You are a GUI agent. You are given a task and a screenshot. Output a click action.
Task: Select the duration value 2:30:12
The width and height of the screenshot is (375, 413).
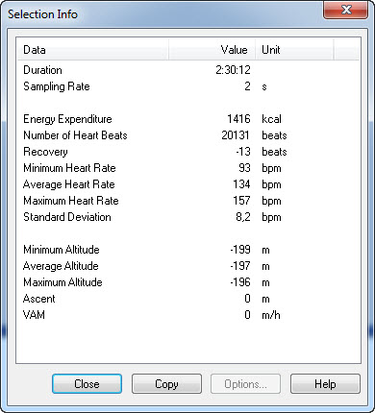(233, 70)
